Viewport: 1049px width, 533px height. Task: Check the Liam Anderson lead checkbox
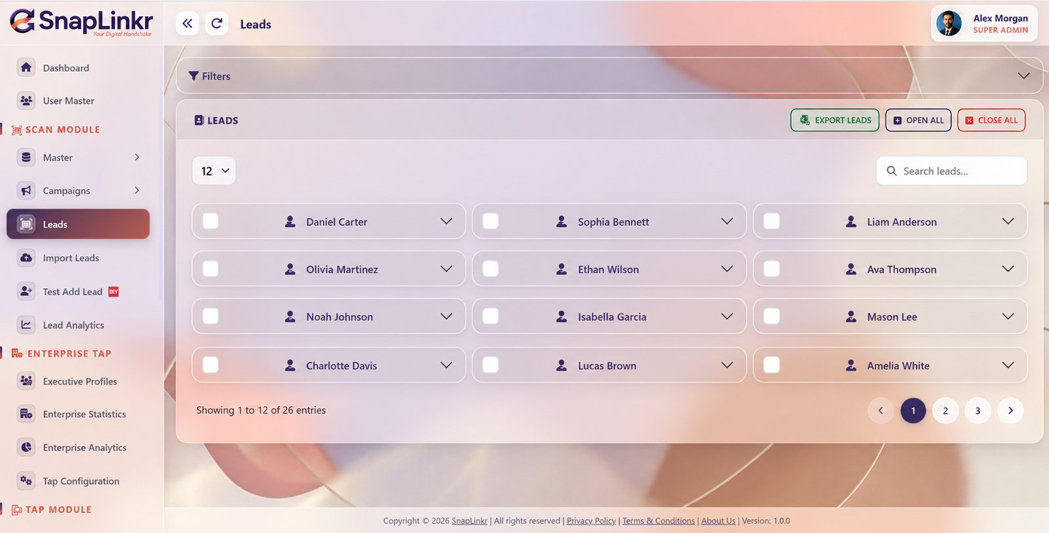pyautogui.click(x=772, y=221)
